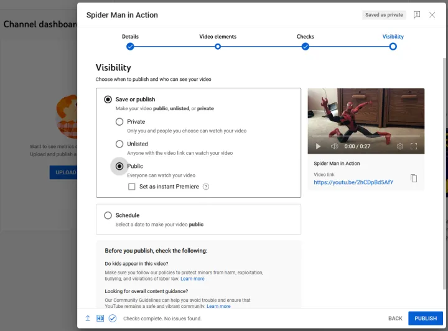
Task: Select the Private visibility option
Action: pos(119,122)
